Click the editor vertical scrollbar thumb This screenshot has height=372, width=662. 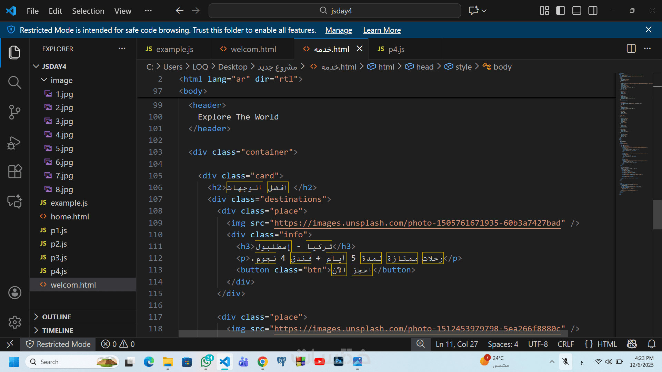click(657, 214)
